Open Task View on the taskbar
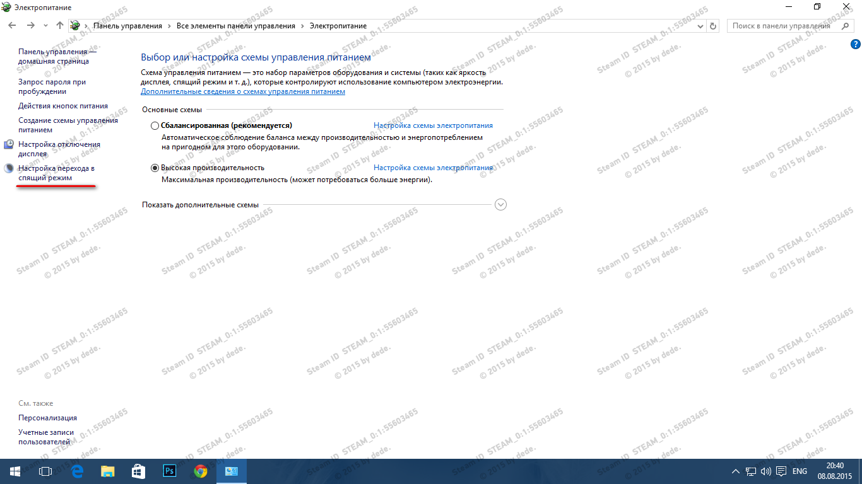 (x=45, y=471)
